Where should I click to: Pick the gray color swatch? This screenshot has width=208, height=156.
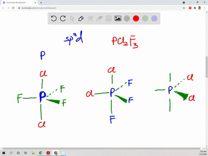tap(127, 19)
